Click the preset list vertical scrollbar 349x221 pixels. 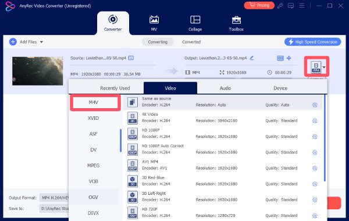(x=325, y=138)
